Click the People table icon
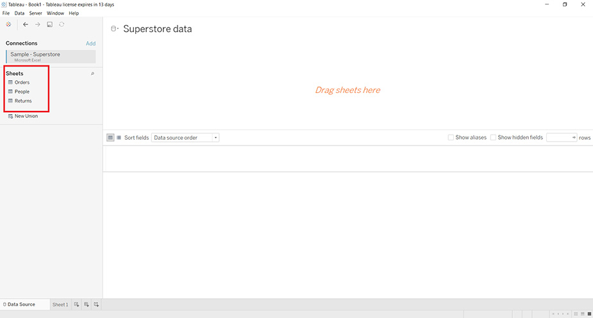This screenshot has width=593, height=318. pyautogui.click(x=10, y=92)
